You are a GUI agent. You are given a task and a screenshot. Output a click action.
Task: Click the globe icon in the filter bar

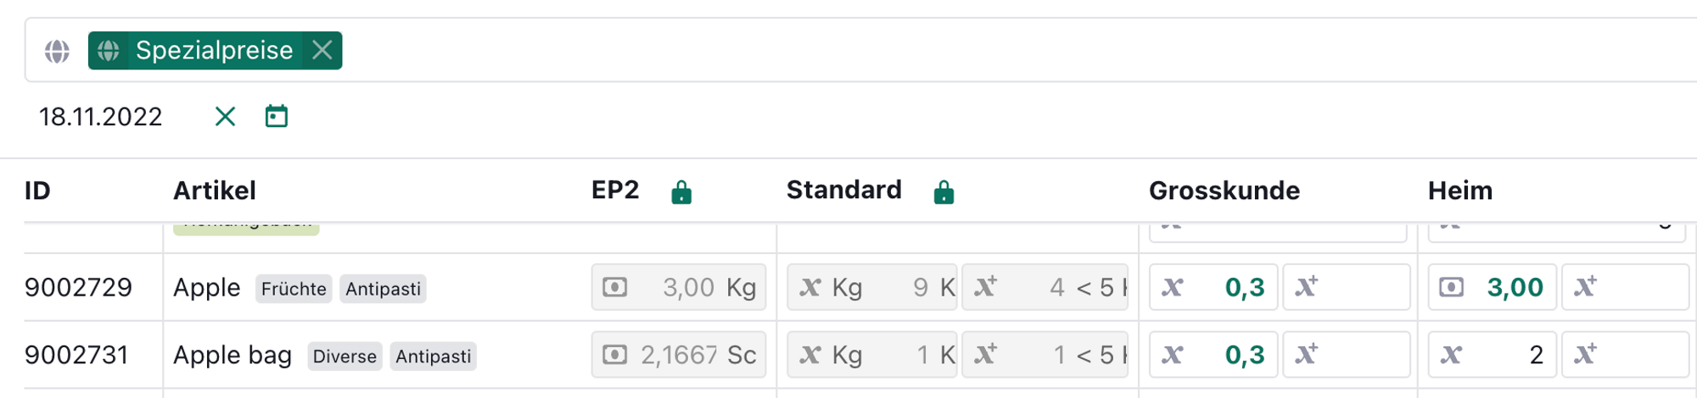(x=57, y=51)
